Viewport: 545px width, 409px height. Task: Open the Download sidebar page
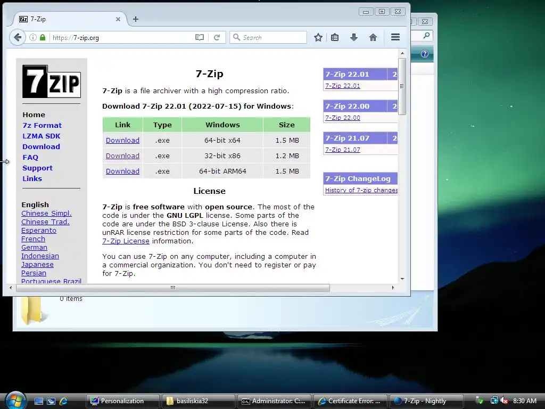[x=41, y=146]
